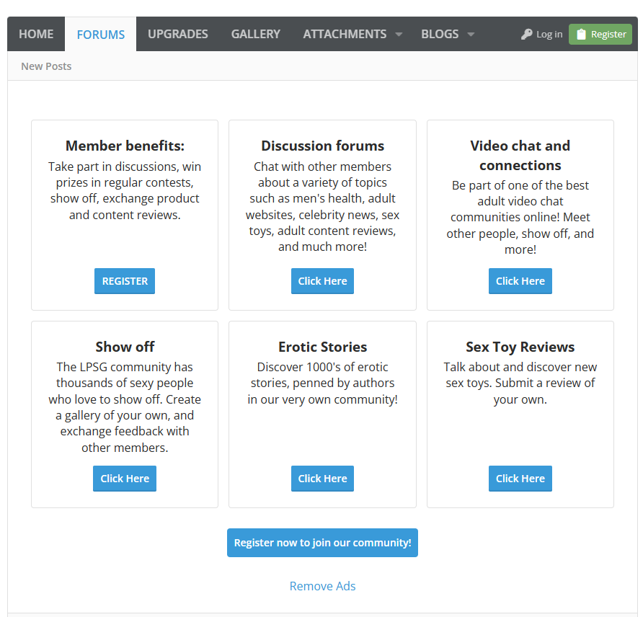This screenshot has height=617, width=643.
Task: Click Here under Sex Toy Reviews
Action: pos(520,479)
